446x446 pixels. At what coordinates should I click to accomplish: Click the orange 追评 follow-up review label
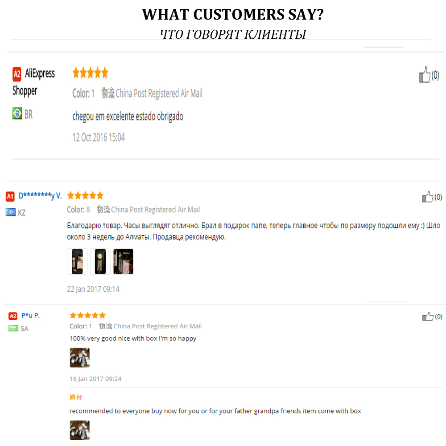click(x=76, y=397)
